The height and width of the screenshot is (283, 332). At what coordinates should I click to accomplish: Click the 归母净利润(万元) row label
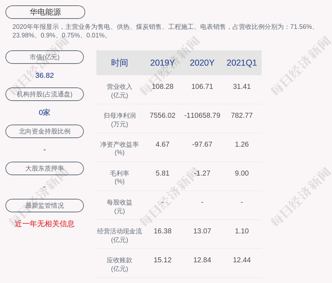click(120, 120)
